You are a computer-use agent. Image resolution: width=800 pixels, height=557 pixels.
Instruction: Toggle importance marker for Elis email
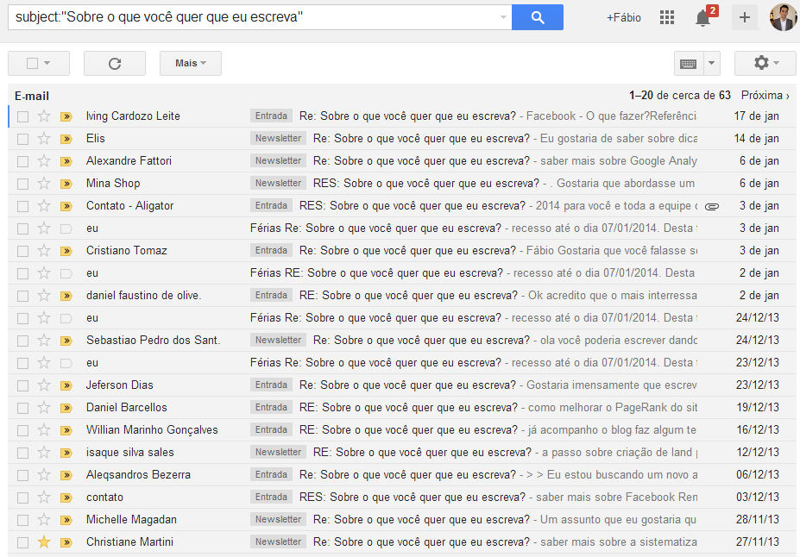coord(66,139)
